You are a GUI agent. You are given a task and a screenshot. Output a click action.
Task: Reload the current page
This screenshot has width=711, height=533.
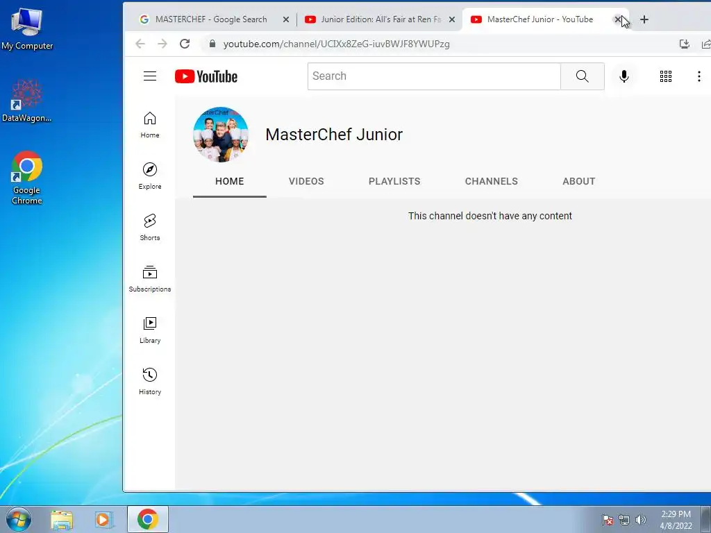point(185,44)
